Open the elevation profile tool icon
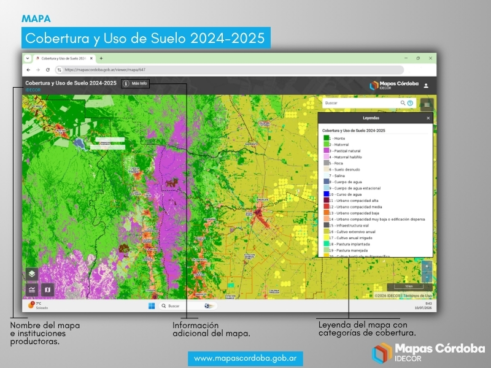 [x=32, y=289]
